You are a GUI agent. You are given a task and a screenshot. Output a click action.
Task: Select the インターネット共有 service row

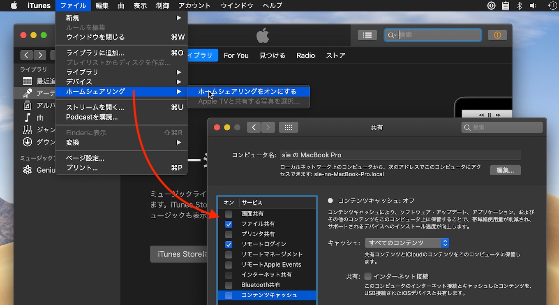(x=267, y=275)
